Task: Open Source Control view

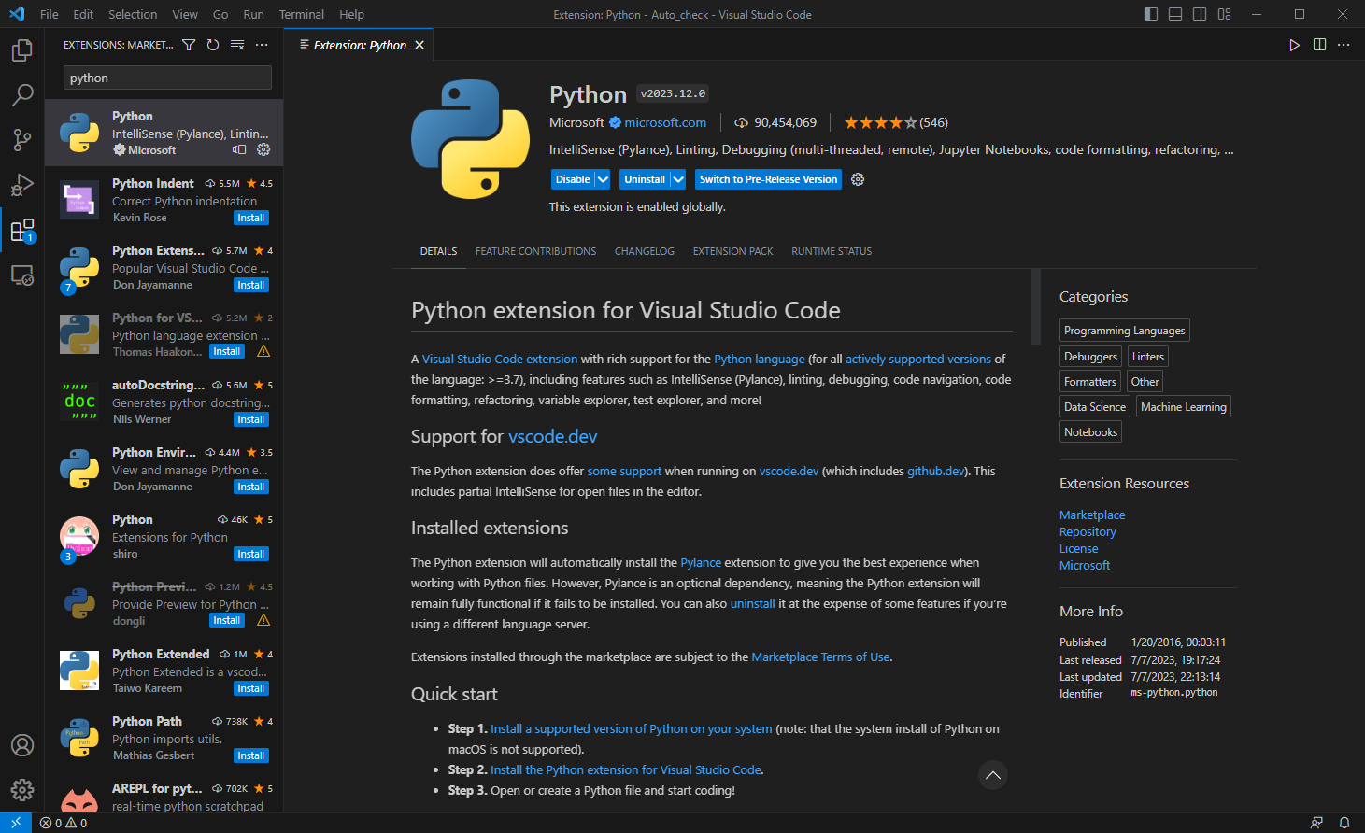Action: coord(22,140)
